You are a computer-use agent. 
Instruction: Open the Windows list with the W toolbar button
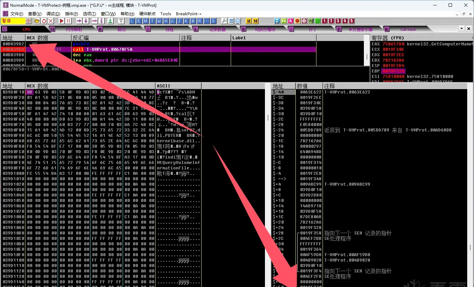click(159, 21)
